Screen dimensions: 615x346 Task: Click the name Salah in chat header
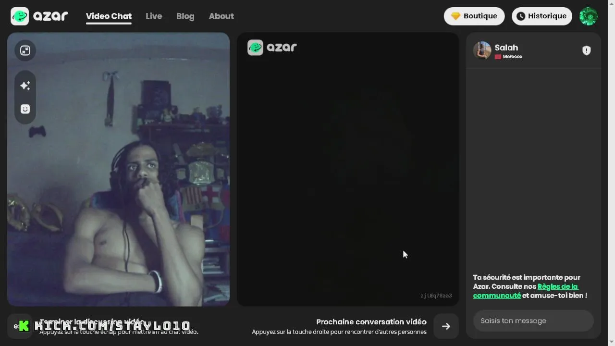(506, 48)
